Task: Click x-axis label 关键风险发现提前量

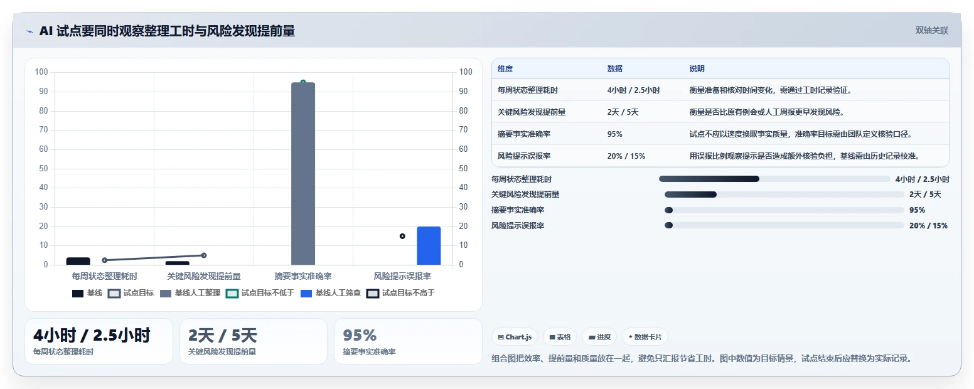Action: [x=204, y=276]
